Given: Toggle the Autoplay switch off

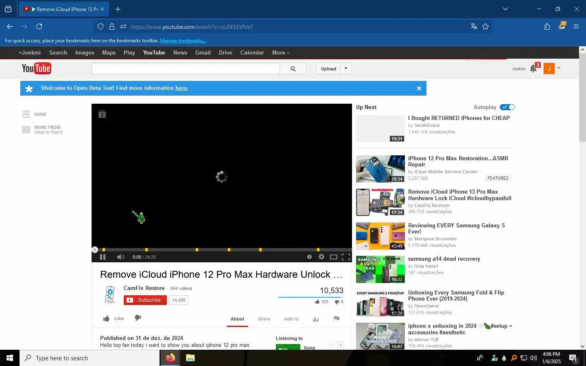Looking at the screenshot, I should point(507,107).
